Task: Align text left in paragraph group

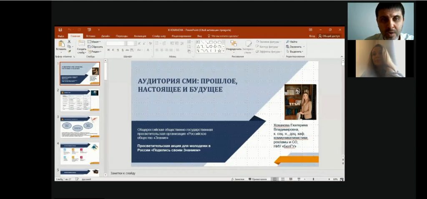Action: tap(157, 50)
